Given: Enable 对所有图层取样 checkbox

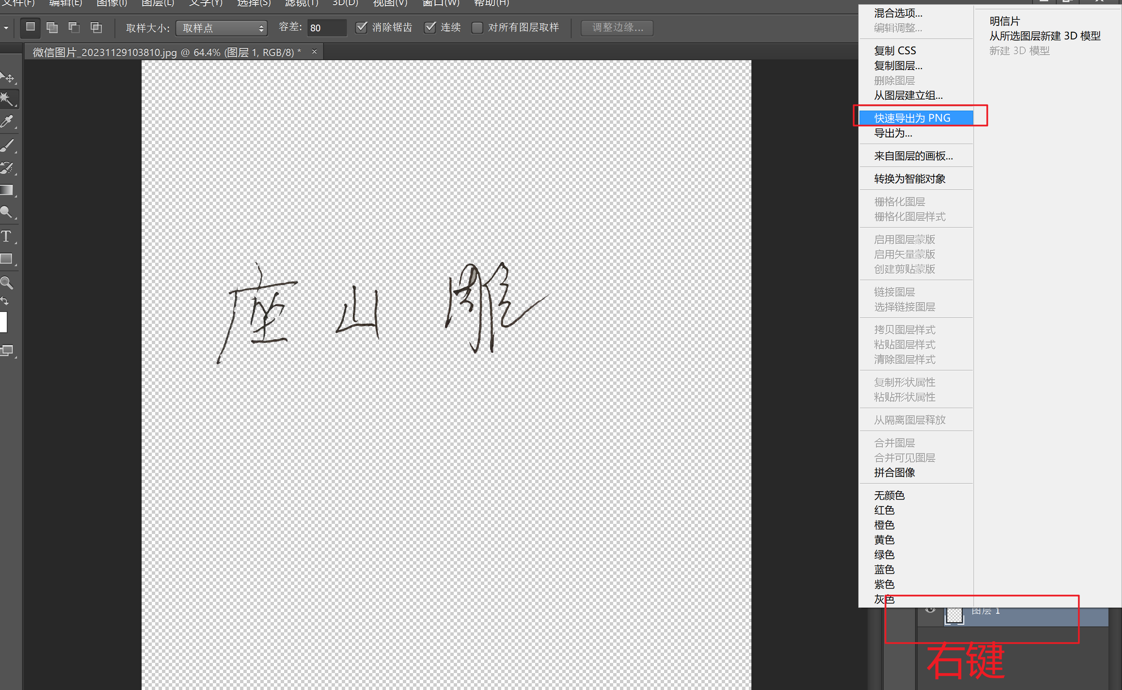Looking at the screenshot, I should click(x=477, y=28).
